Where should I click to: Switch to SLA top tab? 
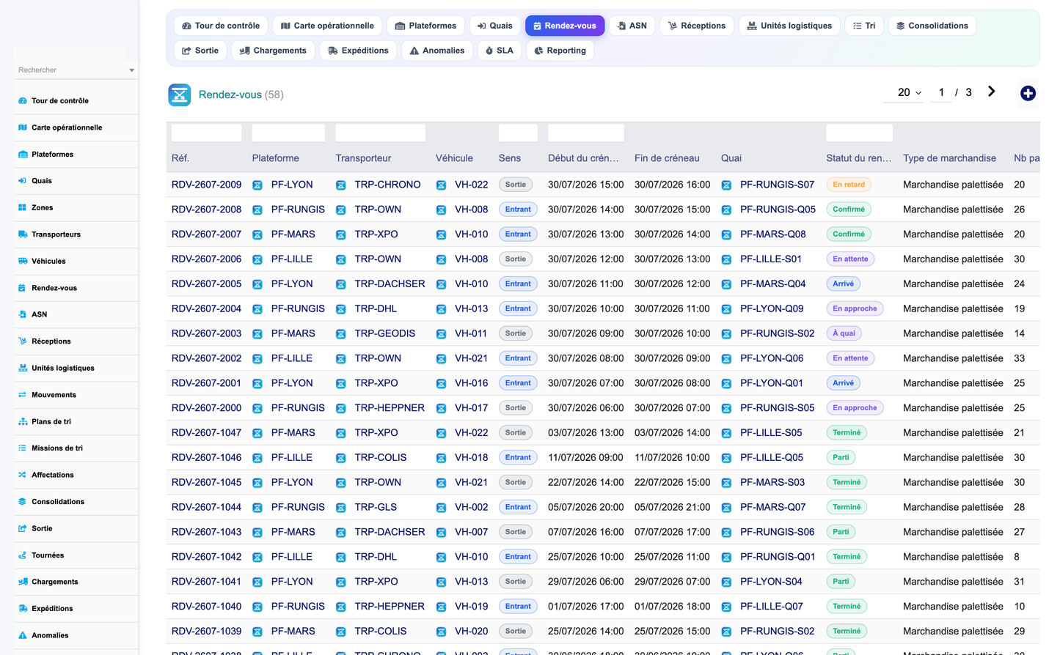tap(500, 51)
